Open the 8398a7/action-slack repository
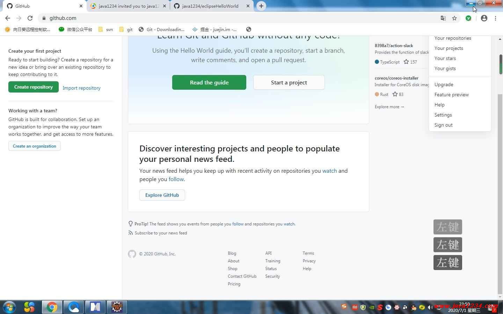 [x=394, y=45]
